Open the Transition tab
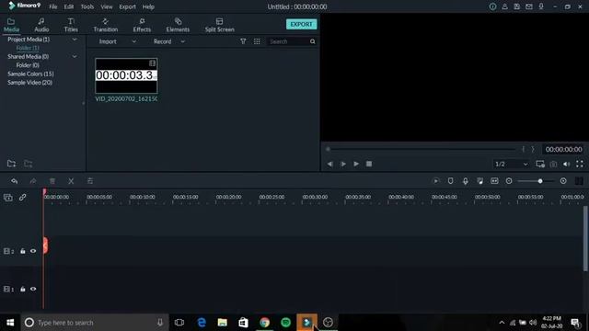Image resolution: width=589 pixels, height=331 pixels. tap(106, 25)
